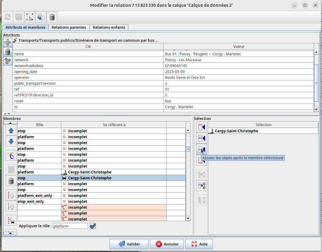This screenshot has height=252, width=322.
Task: Click the ref:FR:STIF:direction_id key cell
Action: [88, 95]
